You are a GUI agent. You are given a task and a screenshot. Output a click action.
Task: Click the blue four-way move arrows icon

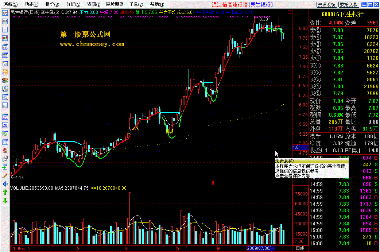tap(5, 184)
